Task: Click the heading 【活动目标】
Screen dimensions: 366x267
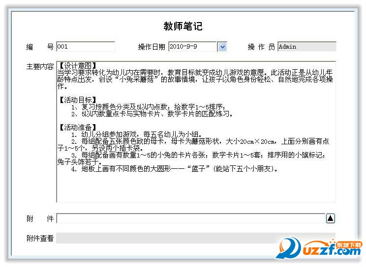Action: point(77,100)
